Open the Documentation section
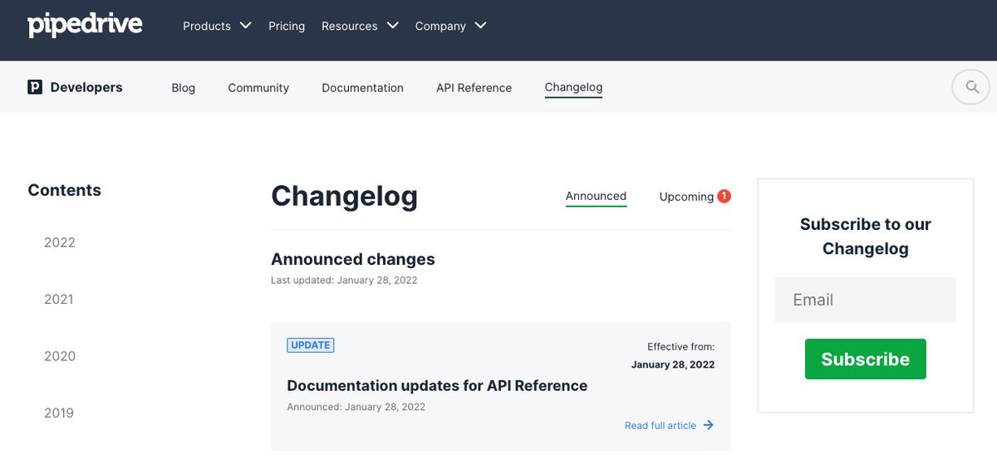Viewport: 997px width, 459px height. [362, 87]
